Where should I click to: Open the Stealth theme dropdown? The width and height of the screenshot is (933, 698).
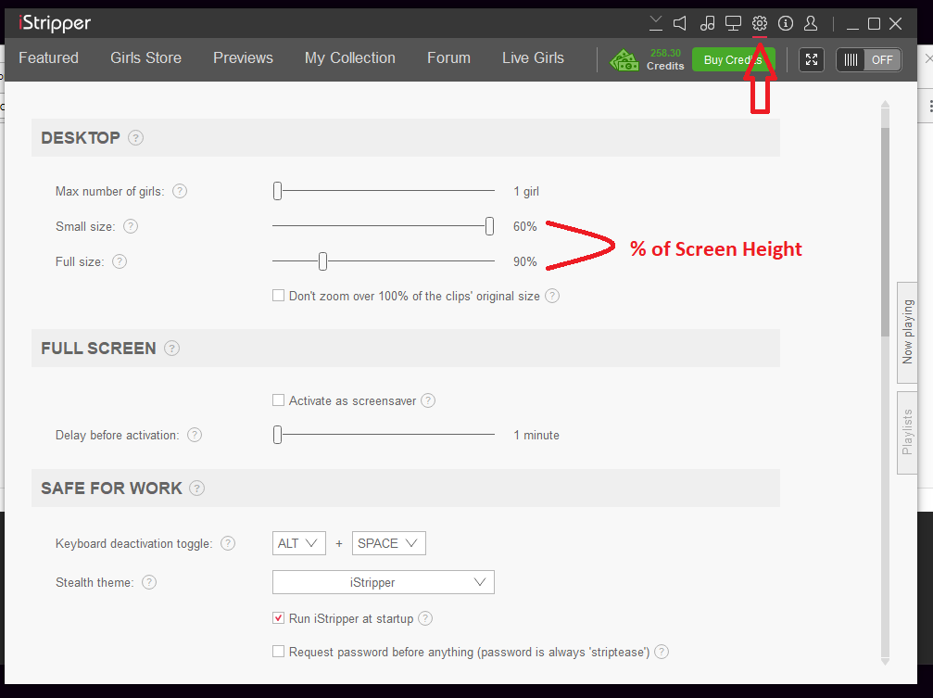(x=384, y=582)
